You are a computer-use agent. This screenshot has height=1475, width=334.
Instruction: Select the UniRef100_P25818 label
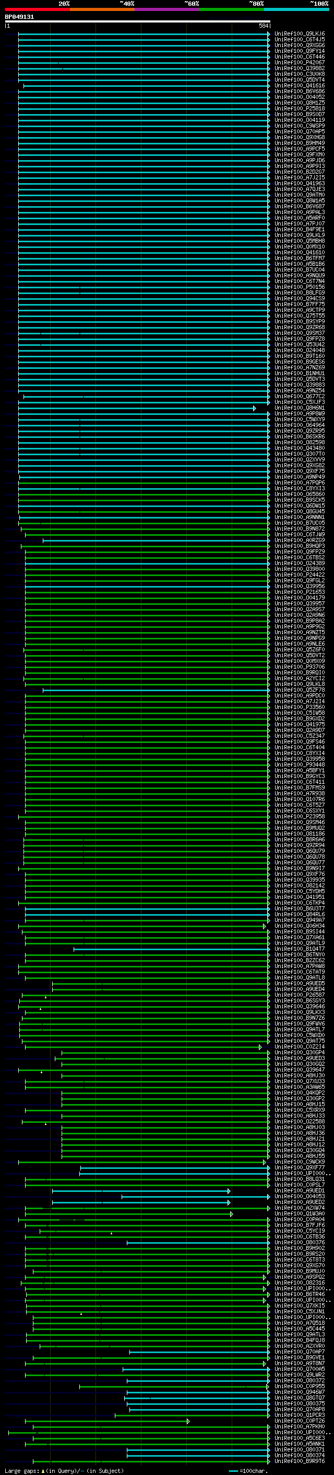(299, 109)
